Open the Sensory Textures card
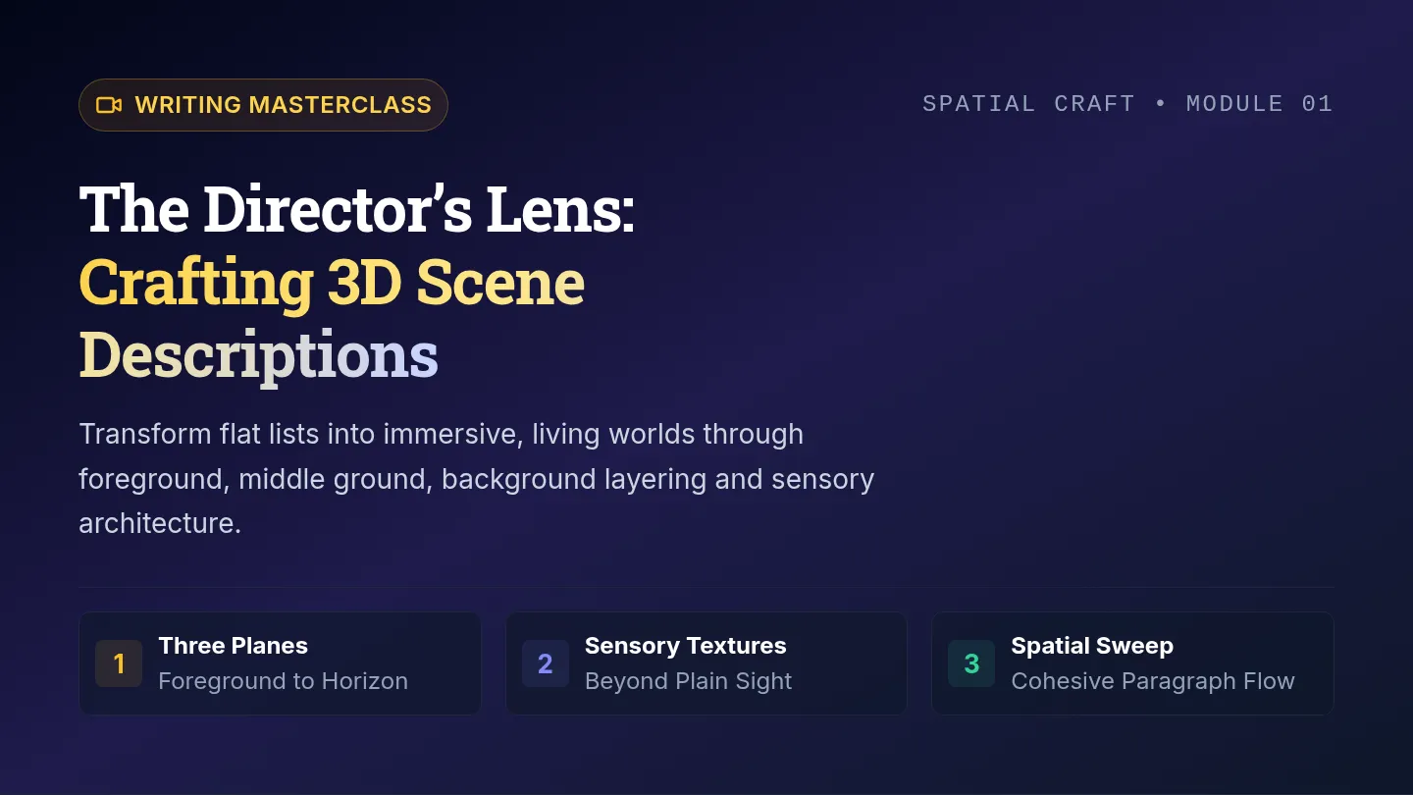The height and width of the screenshot is (795, 1413). [x=706, y=663]
